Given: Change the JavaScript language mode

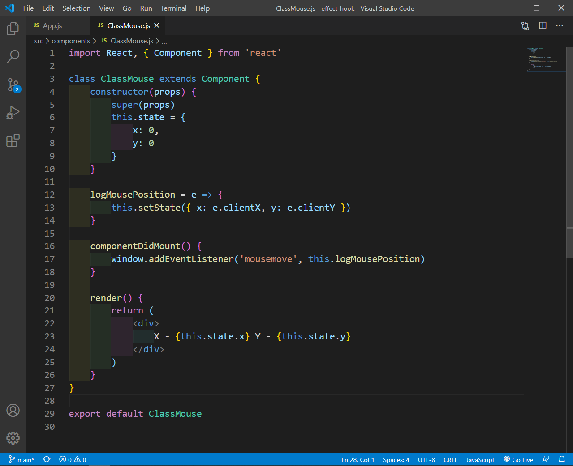Looking at the screenshot, I should 480,459.
